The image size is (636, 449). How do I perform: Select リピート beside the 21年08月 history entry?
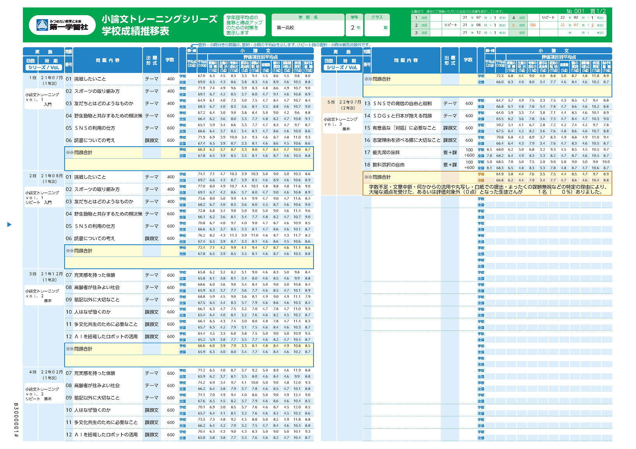(x=451, y=25)
